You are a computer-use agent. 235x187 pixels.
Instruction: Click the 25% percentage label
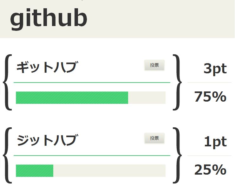[x=210, y=170]
